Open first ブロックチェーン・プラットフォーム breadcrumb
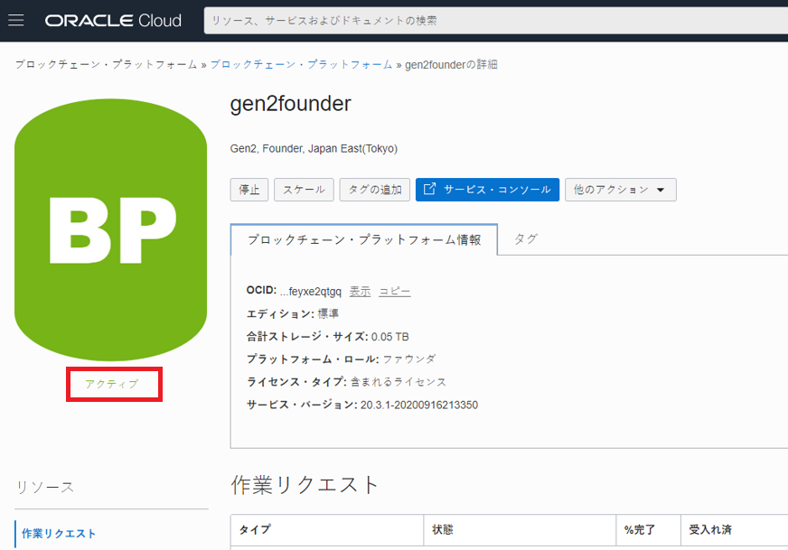788x550 pixels. [x=106, y=65]
